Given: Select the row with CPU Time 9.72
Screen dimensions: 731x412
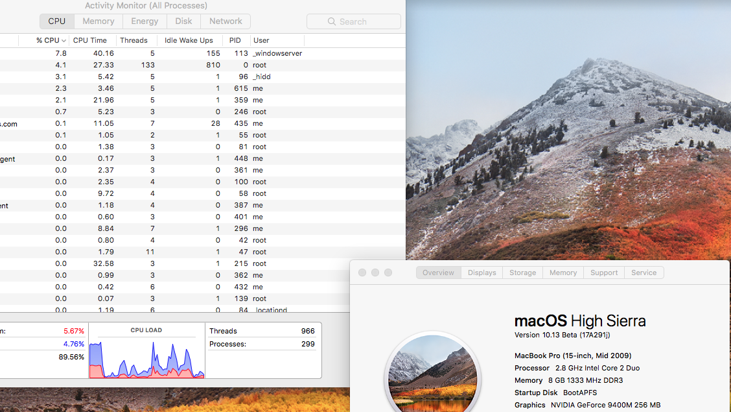Looking at the screenshot, I should point(203,193).
